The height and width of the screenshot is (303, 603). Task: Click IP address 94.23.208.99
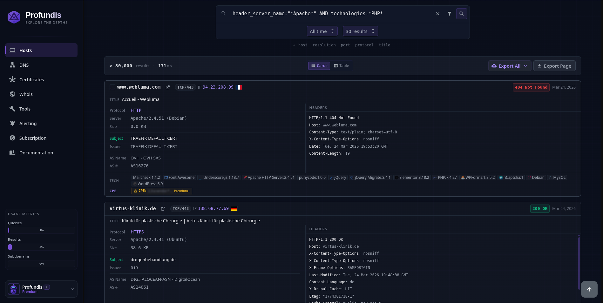pos(218,87)
